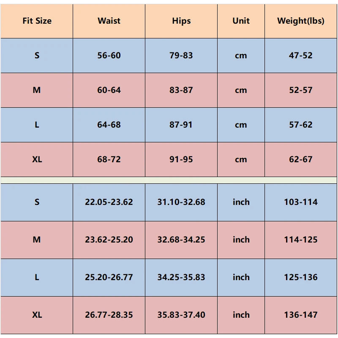This screenshot has width=338, height=338.
Task: Select weight value 57-62
Action: (301, 125)
